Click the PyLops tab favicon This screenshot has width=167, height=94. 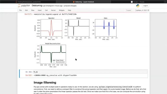click(132, 2)
